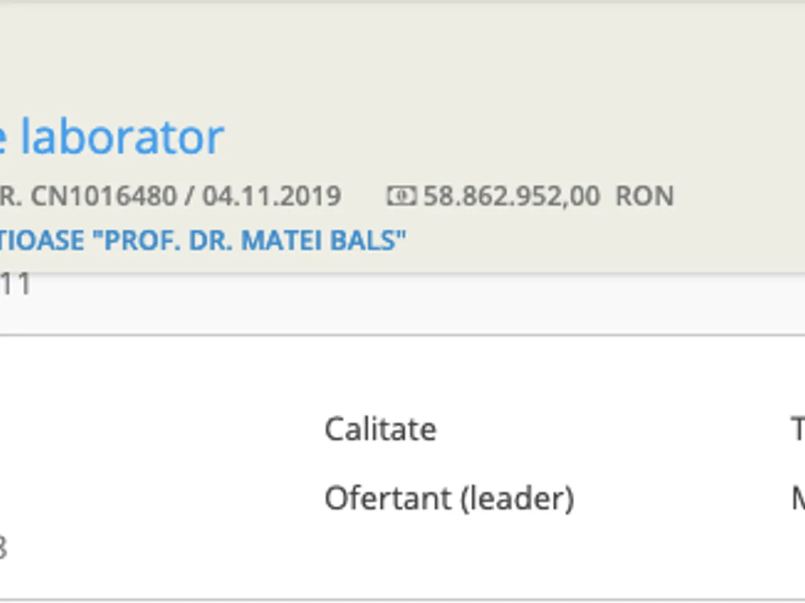Click the cut-off "M" cell at right
The height and width of the screenshot is (603, 805).
coord(798,499)
